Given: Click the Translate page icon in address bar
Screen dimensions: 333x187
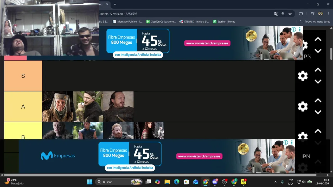Looking at the screenshot, I should pos(276,14).
